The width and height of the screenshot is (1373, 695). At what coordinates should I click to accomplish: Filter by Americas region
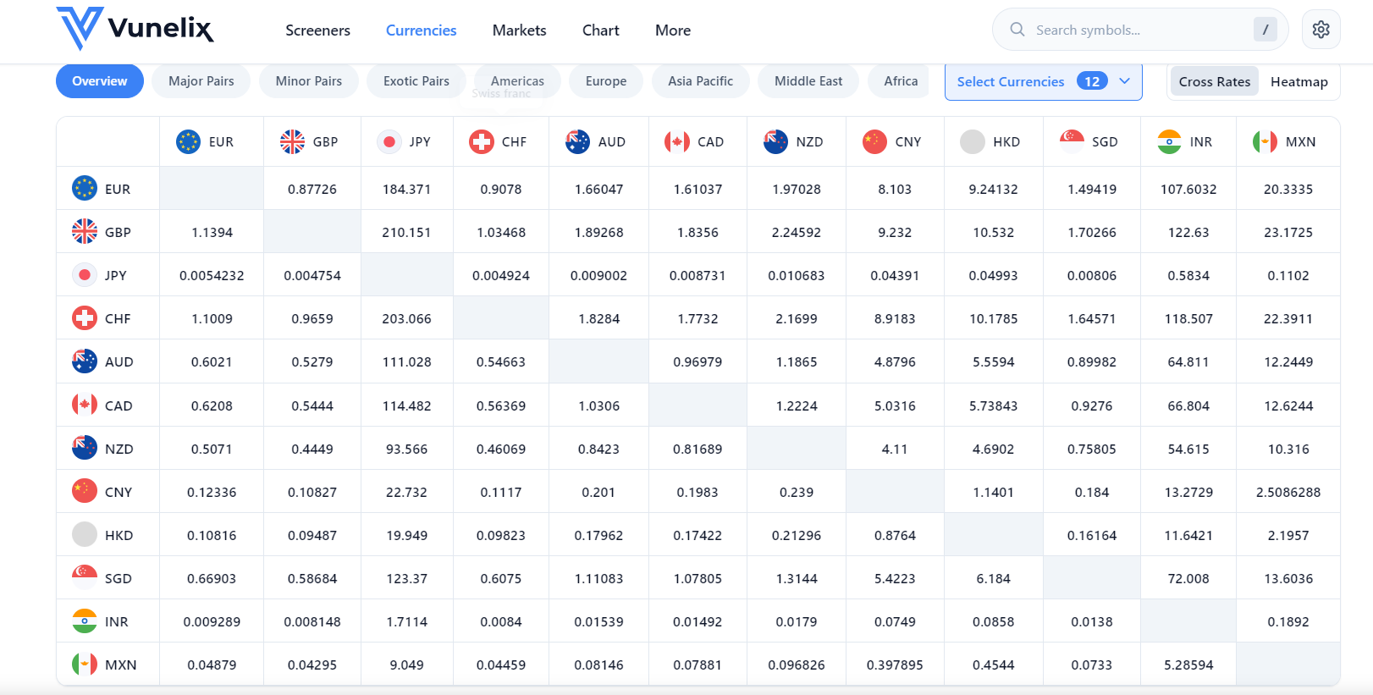click(517, 81)
